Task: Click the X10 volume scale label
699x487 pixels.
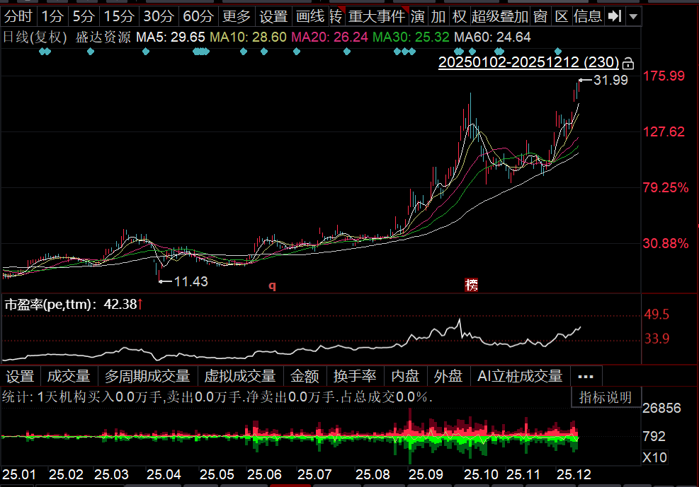Action: (x=655, y=457)
